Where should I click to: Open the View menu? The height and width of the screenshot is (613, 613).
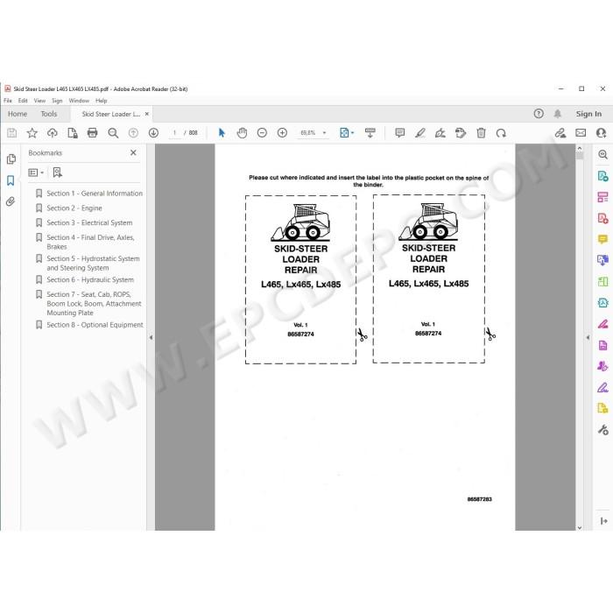pyautogui.click(x=39, y=101)
